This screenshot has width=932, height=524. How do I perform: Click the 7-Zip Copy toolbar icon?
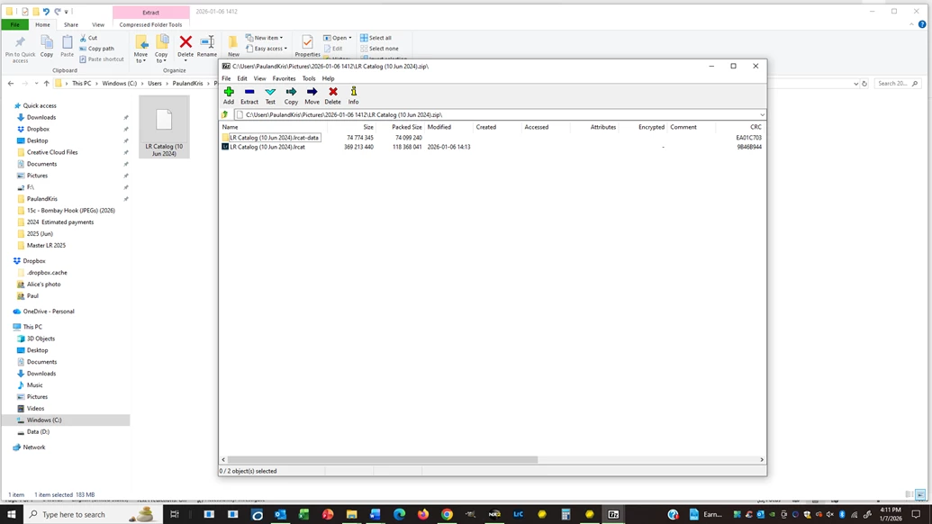click(291, 95)
